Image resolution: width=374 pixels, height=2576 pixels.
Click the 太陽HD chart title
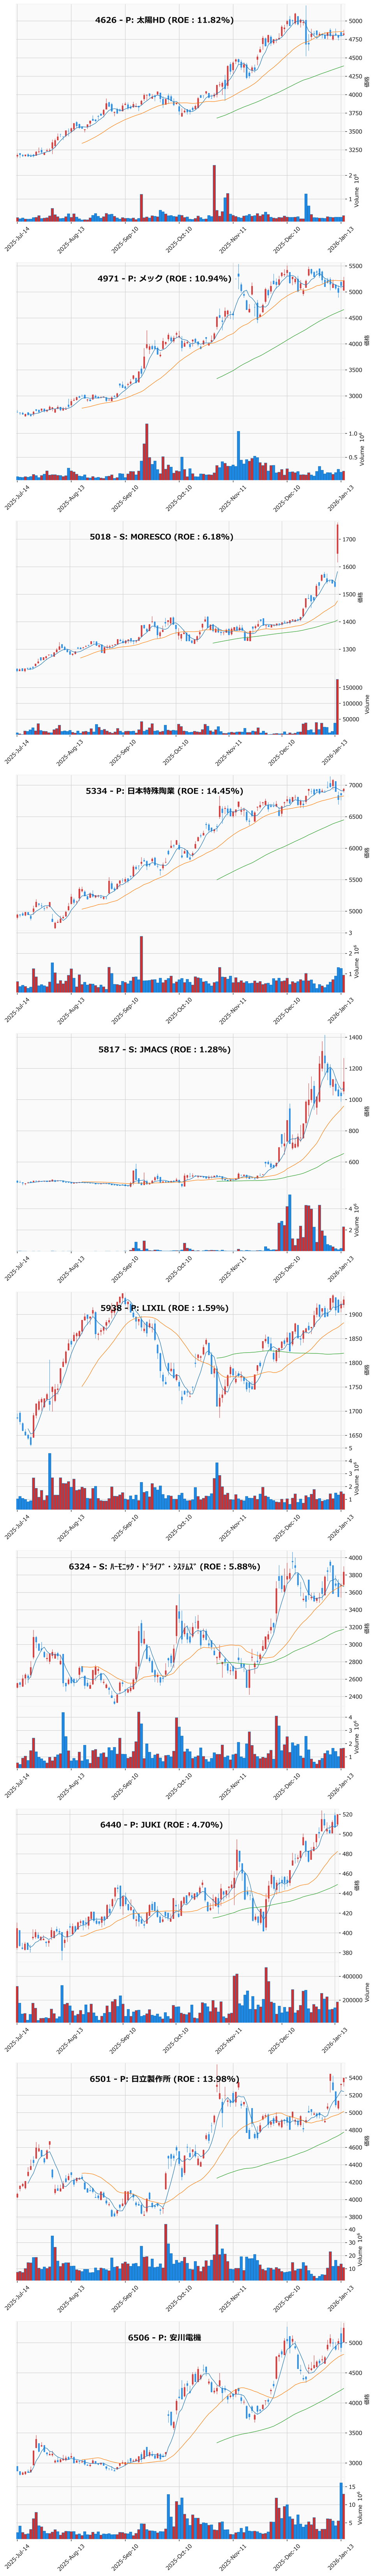click(164, 20)
